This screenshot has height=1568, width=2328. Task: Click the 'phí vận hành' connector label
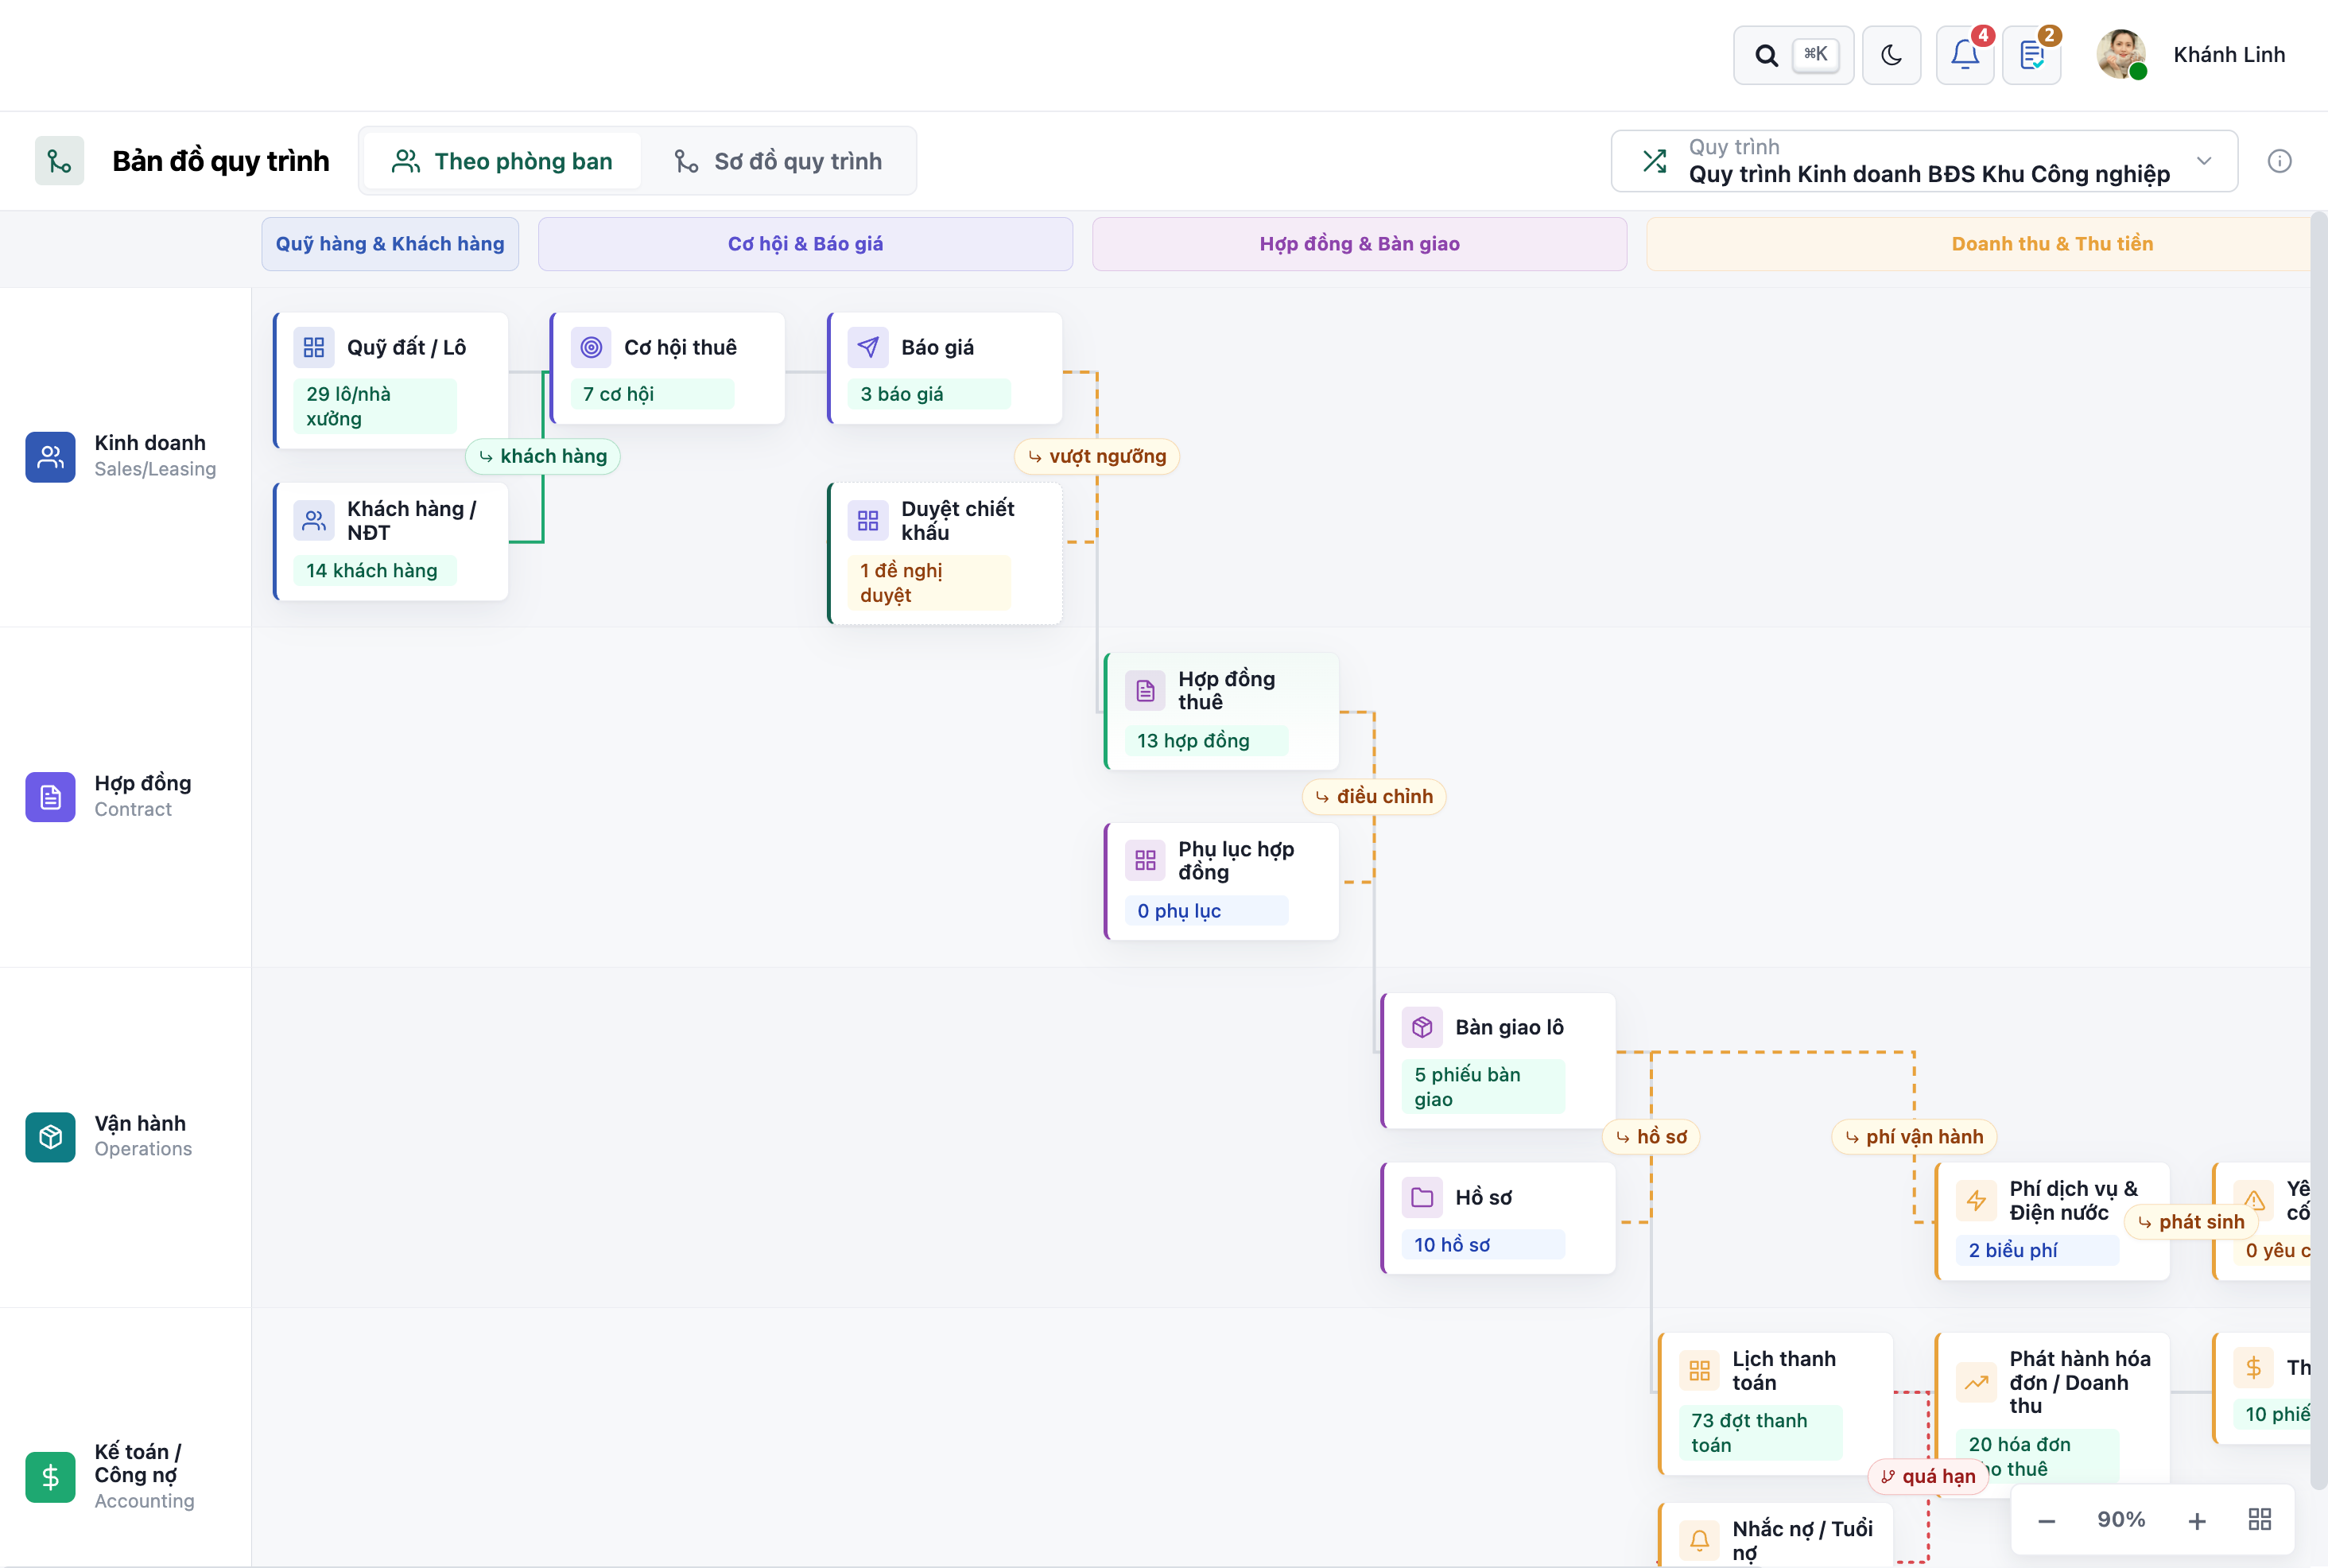click(x=1914, y=1137)
